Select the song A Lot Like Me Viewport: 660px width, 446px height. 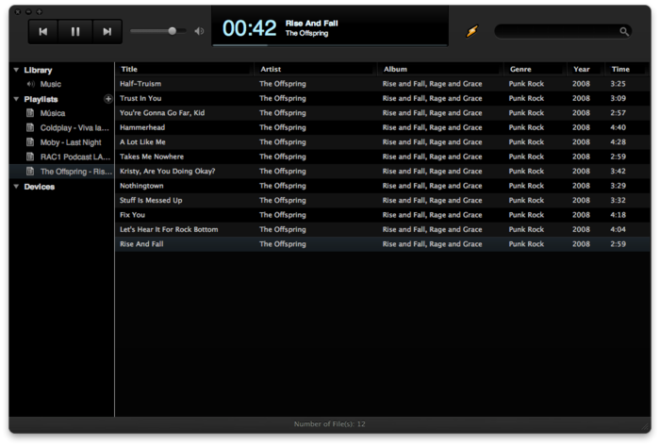(142, 142)
